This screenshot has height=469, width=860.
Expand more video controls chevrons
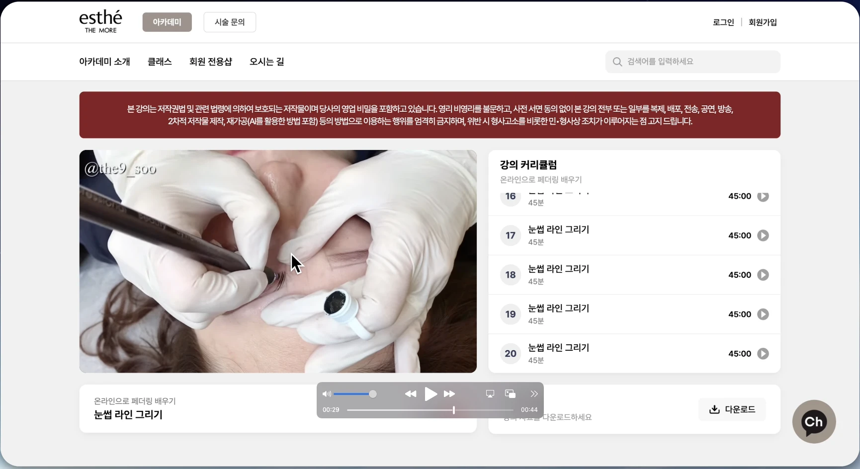point(534,394)
